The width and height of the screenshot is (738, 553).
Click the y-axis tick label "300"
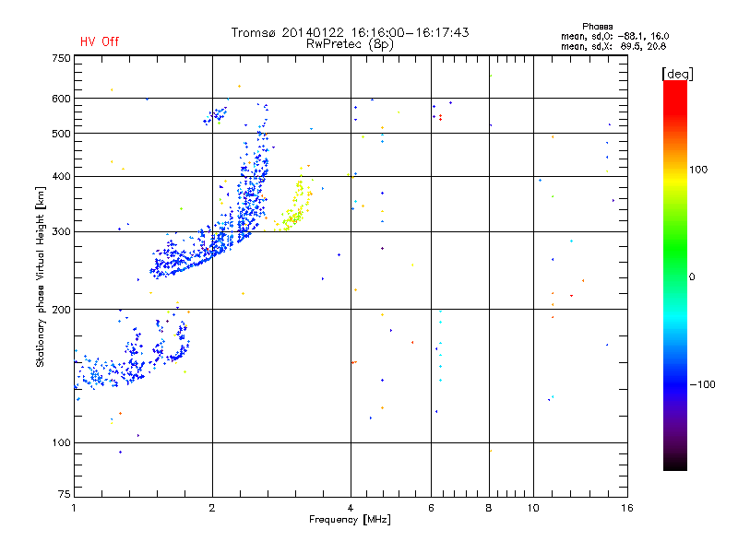[61, 232]
